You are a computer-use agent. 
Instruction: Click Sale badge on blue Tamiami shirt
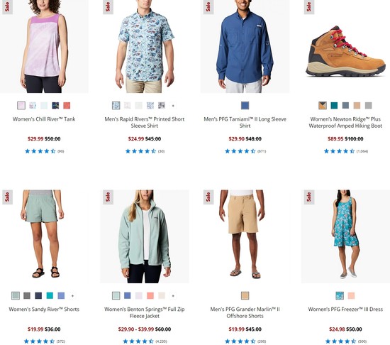tap(208, 7)
